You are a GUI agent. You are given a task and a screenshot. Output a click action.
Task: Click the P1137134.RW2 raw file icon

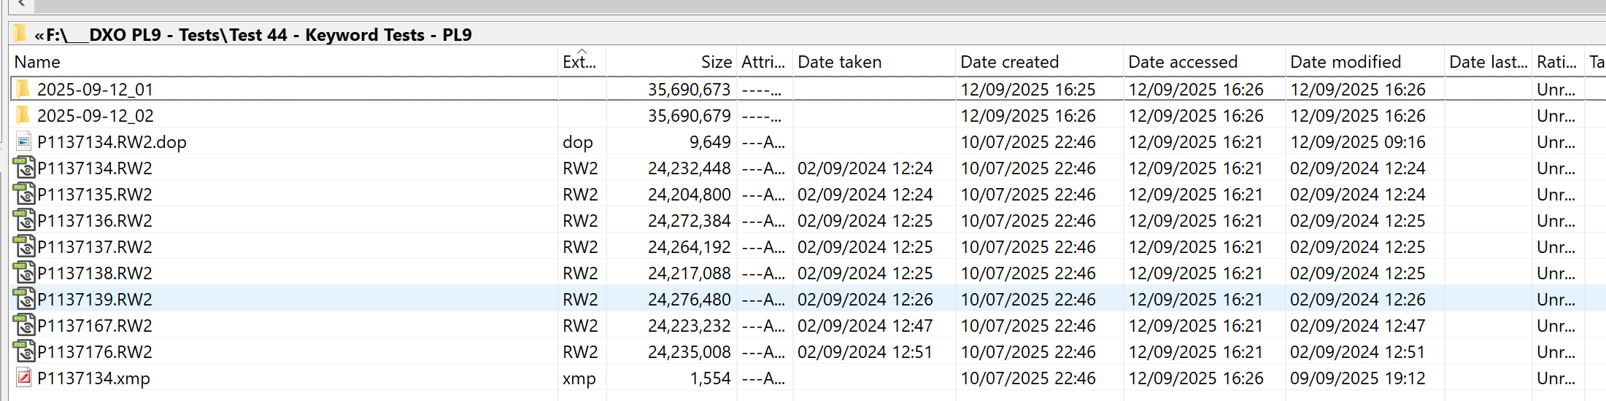(24, 168)
